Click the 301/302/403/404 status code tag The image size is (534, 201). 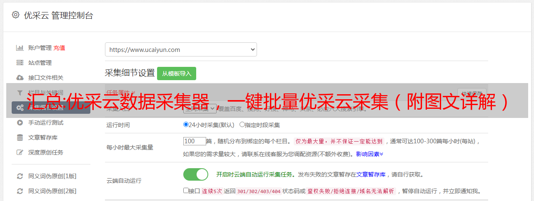coord(258,191)
